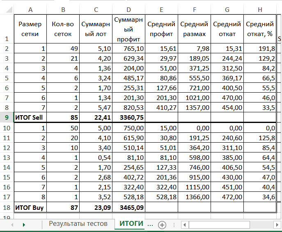The image size is (282, 232).
Task: Select row 13 header
Action: click(7, 157)
